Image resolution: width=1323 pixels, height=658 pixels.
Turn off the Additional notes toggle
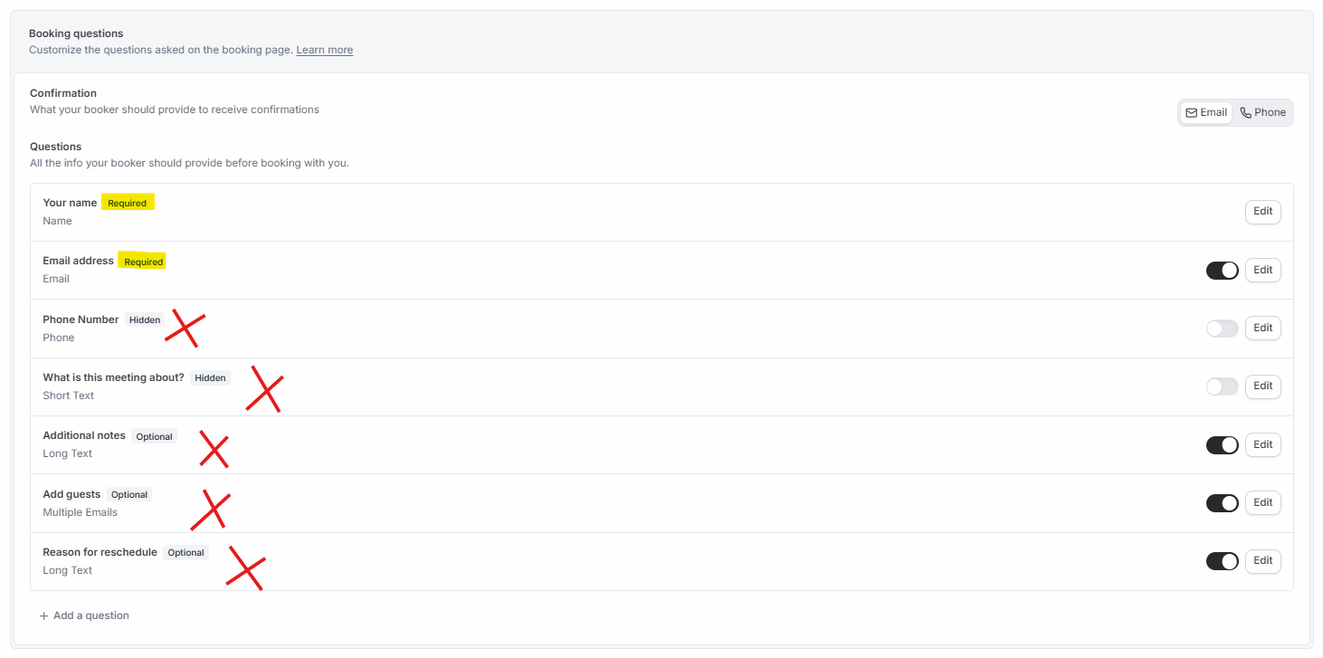pos(1222,444)
